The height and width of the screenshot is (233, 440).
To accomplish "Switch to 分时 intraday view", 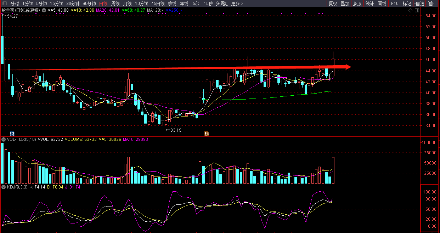I will 15,4.
